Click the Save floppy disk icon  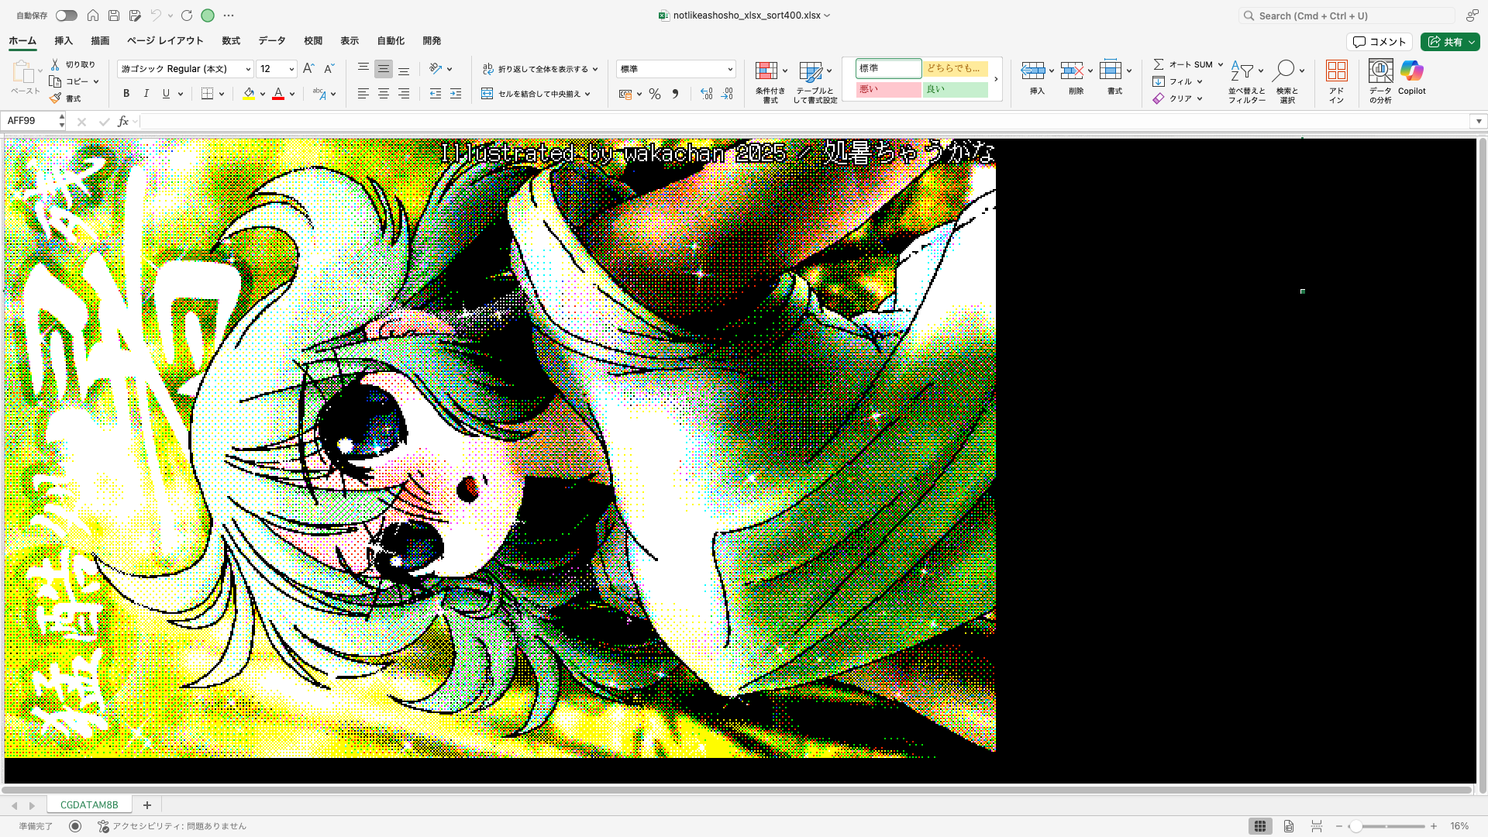point(114,15)
